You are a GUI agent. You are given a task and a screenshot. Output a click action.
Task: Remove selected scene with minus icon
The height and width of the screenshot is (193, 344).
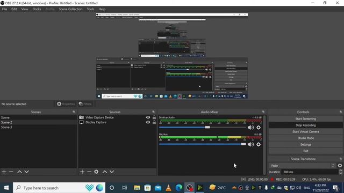pyautogui.click(x=11, y=172)
